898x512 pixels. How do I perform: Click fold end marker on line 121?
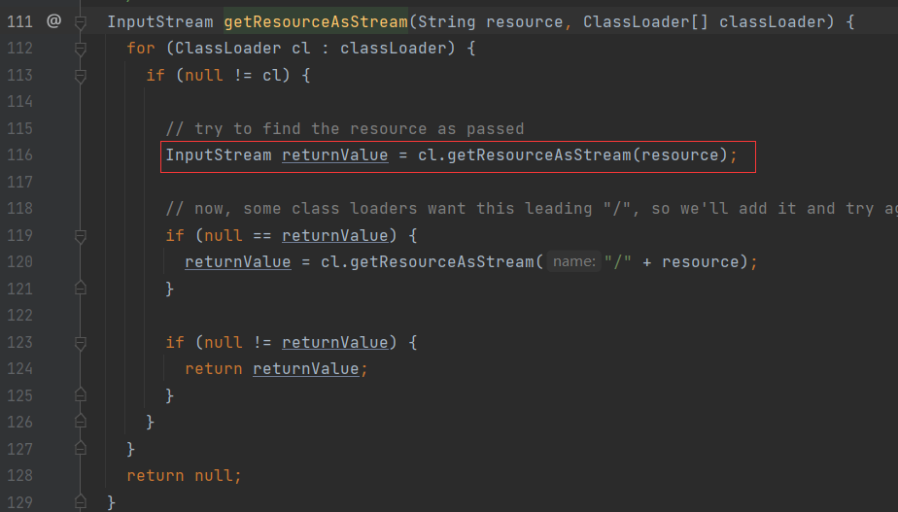point(80,289)
